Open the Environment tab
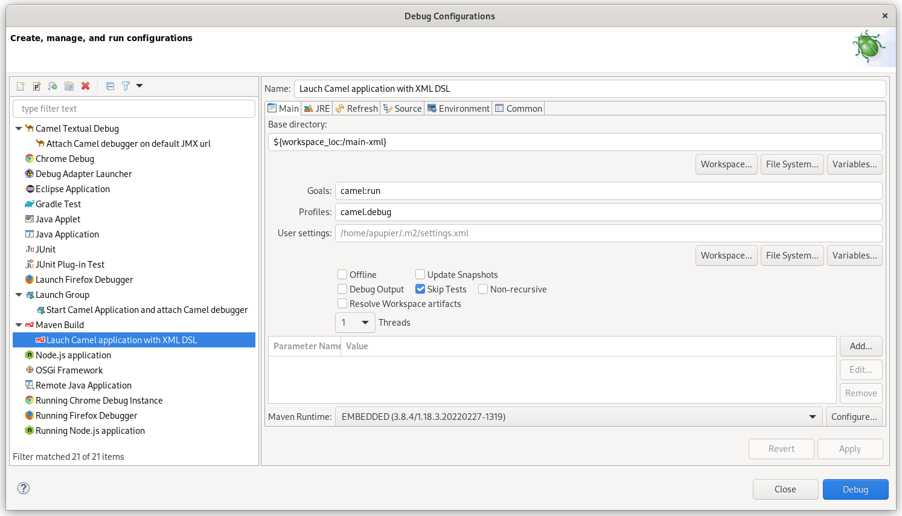The image size is (902, 516). click(459, 108)
